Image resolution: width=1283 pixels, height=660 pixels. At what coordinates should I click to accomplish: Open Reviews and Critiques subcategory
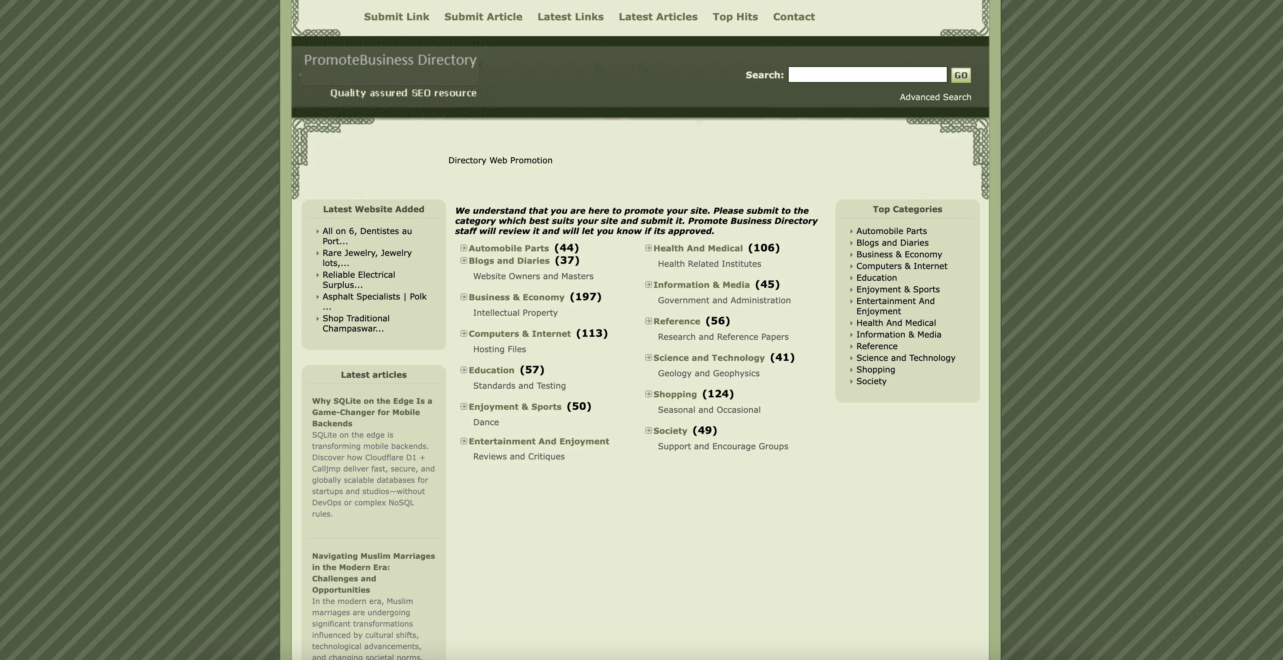click(519, 456)
